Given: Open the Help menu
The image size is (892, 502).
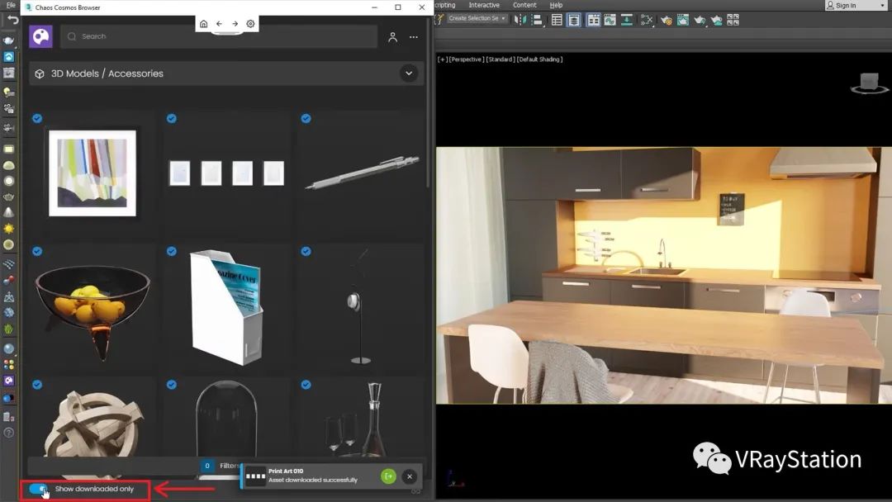Looking at the screenshot, I should point(556,5).
